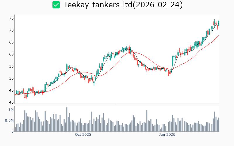The width and height of the screenshot is (234, 146).
Task: Click the green checkmark icon beside the title
Action: (56, 5)
